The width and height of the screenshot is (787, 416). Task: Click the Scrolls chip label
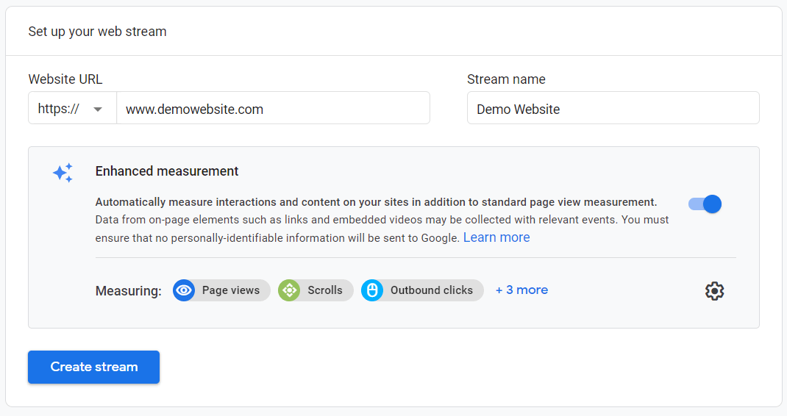pyautogui.click(x=325, y=290)
